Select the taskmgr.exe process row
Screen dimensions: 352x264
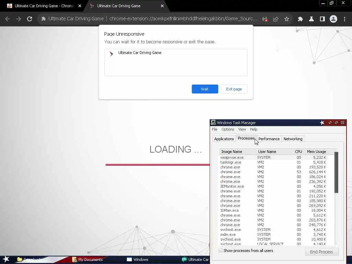273,162
